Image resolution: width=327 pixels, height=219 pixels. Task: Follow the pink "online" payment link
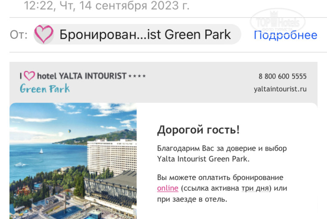pos(167,188)
